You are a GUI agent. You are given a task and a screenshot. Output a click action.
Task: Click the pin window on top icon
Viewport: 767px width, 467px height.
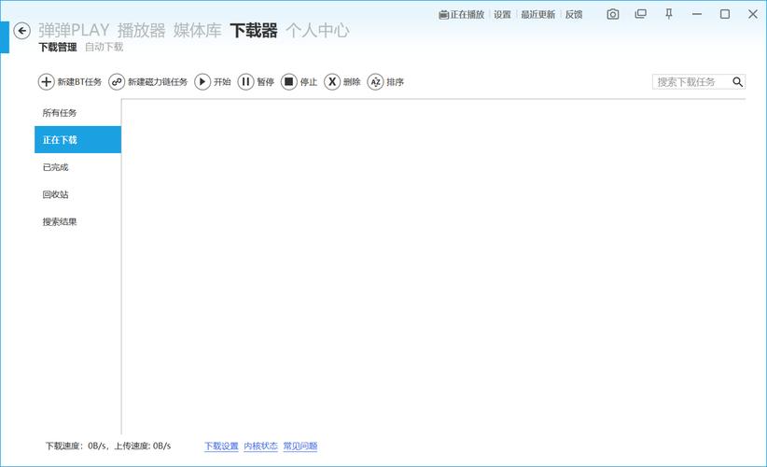(668, 14)
